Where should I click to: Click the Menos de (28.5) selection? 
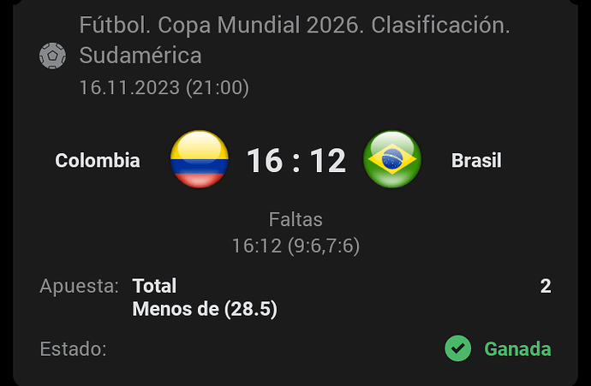[205, 309]
